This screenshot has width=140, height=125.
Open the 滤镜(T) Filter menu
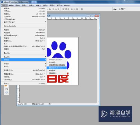point(38,5)
